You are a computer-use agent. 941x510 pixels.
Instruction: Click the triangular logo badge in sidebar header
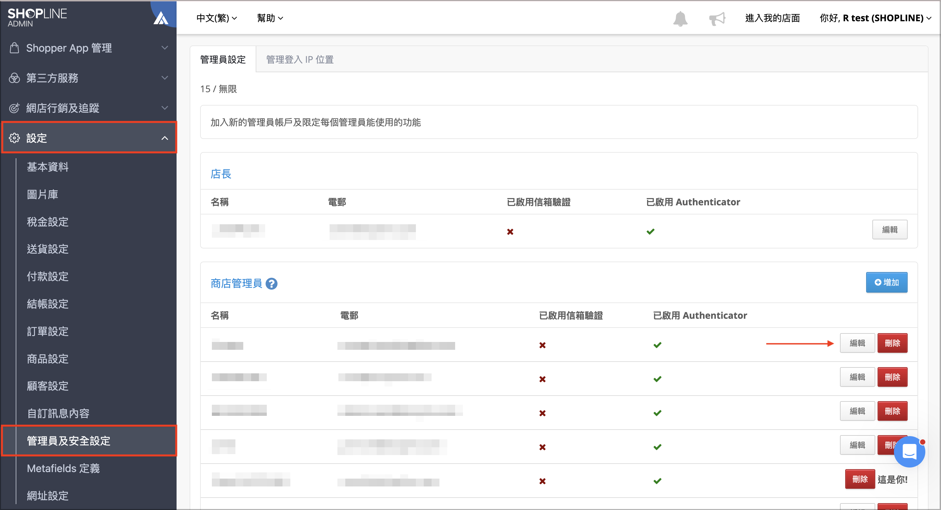click(x=161, y=18)
